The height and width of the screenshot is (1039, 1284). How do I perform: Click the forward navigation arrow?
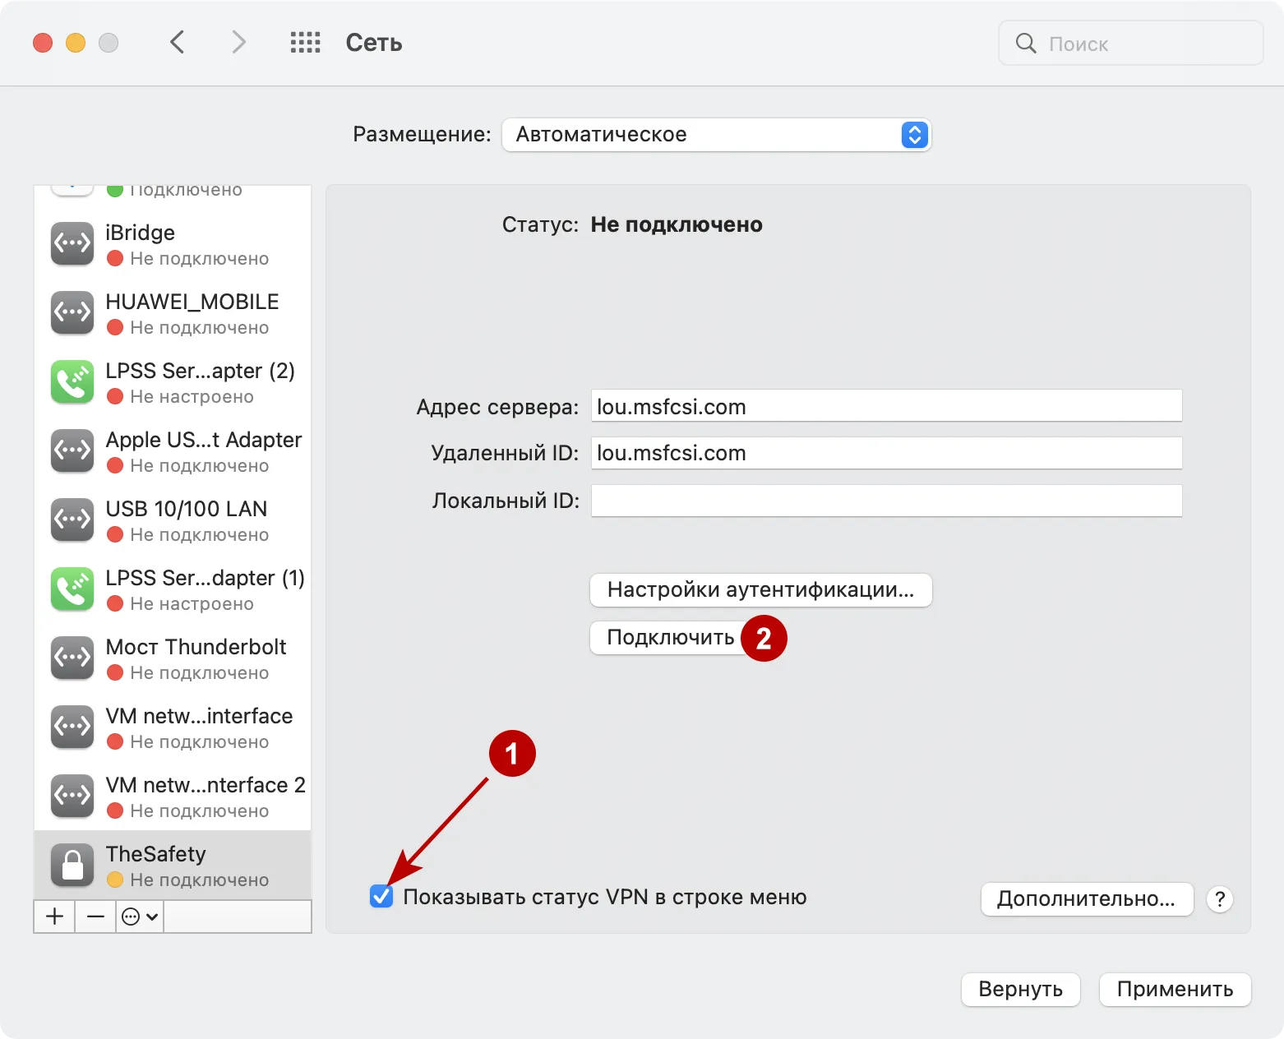click(238, 42)
